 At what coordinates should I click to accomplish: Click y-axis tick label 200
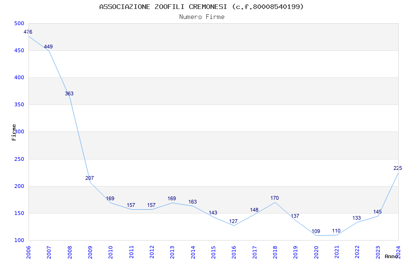[19, 186]
